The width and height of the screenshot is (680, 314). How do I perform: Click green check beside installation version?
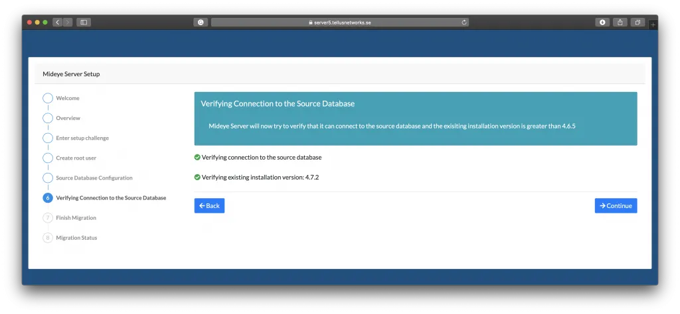[197, 178]
